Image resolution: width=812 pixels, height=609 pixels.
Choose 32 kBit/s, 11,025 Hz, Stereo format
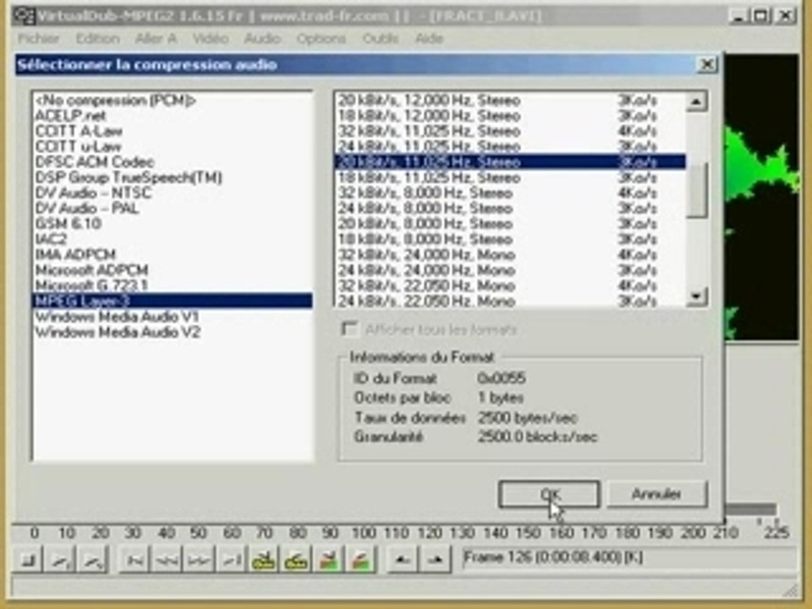point(510,132)
